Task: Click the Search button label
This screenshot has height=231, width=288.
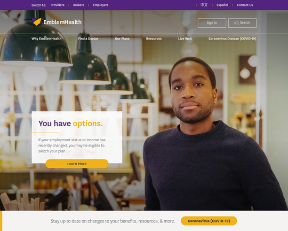Action: click(245, 22)
